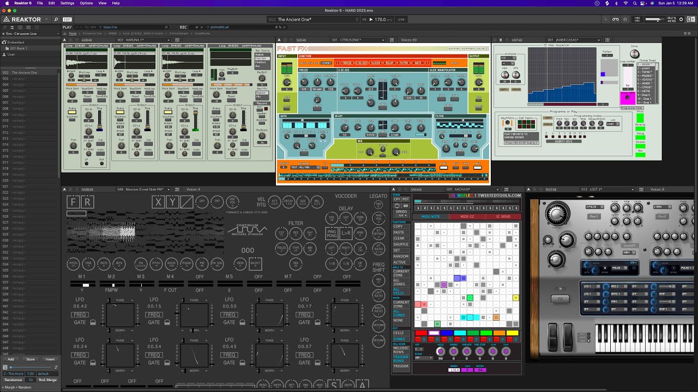
Task: Click the Panel breadcrumb link
Action: [73, 33]
